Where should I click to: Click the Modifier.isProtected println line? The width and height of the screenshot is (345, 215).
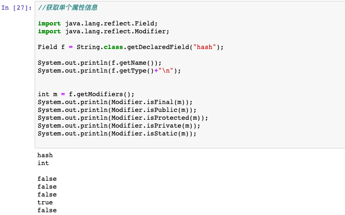point(123,118)
